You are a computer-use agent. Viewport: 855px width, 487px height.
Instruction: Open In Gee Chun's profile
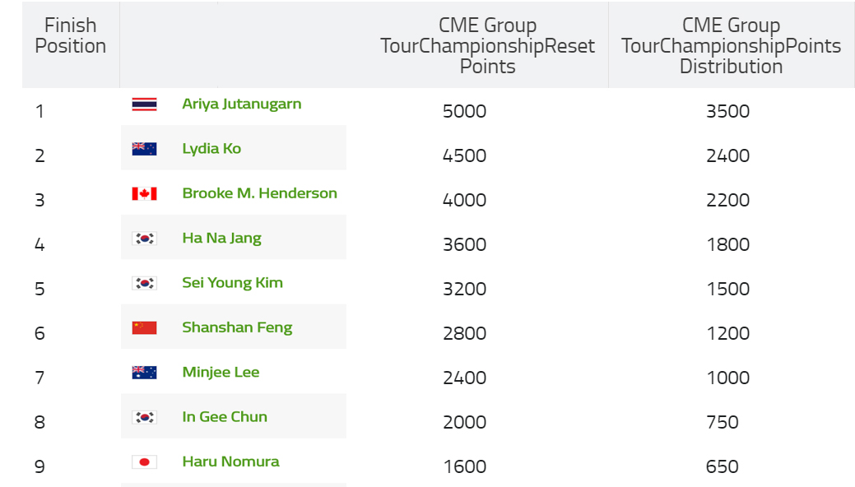(x=225, y=417)
